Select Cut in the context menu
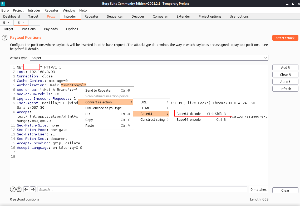Viewport: 300px width, 206px height. click(x=106, y=114)
